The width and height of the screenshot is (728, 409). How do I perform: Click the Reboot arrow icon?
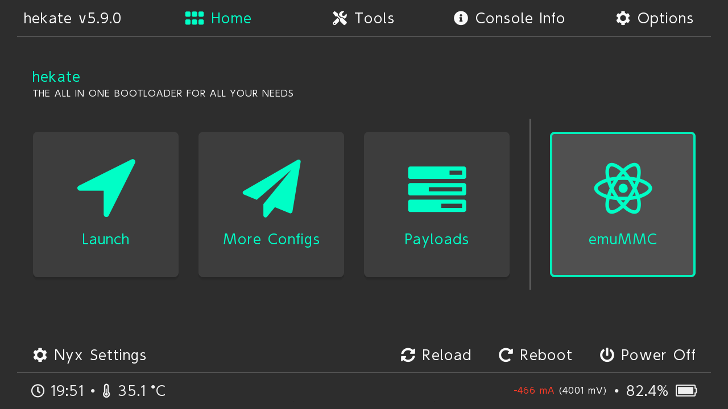click(x=506, y=355)
